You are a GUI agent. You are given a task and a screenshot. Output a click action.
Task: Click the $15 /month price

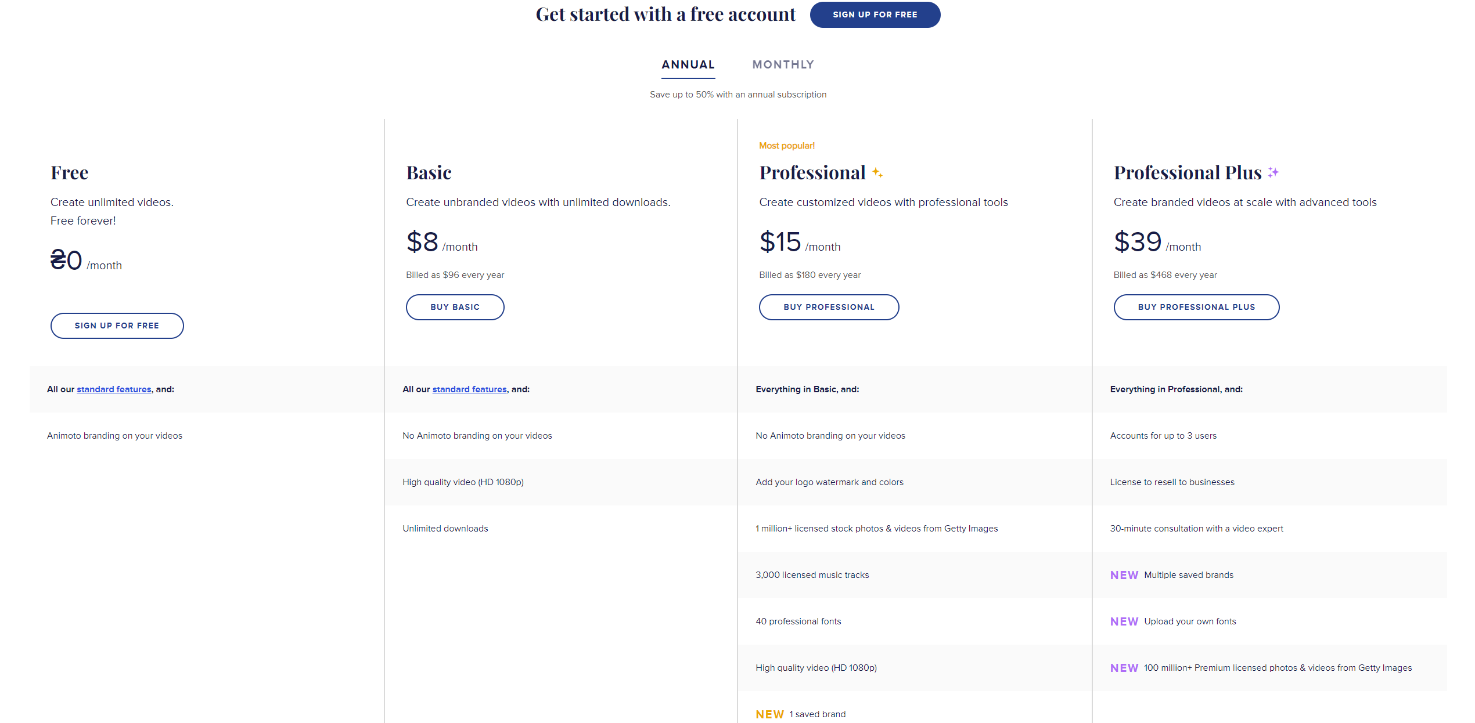(x=800, y=243)
